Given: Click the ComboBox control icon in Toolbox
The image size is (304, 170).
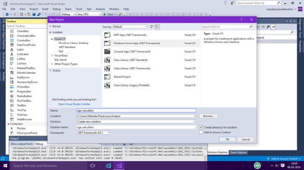Looking at the screenshot, I should (x=12, y=41).
